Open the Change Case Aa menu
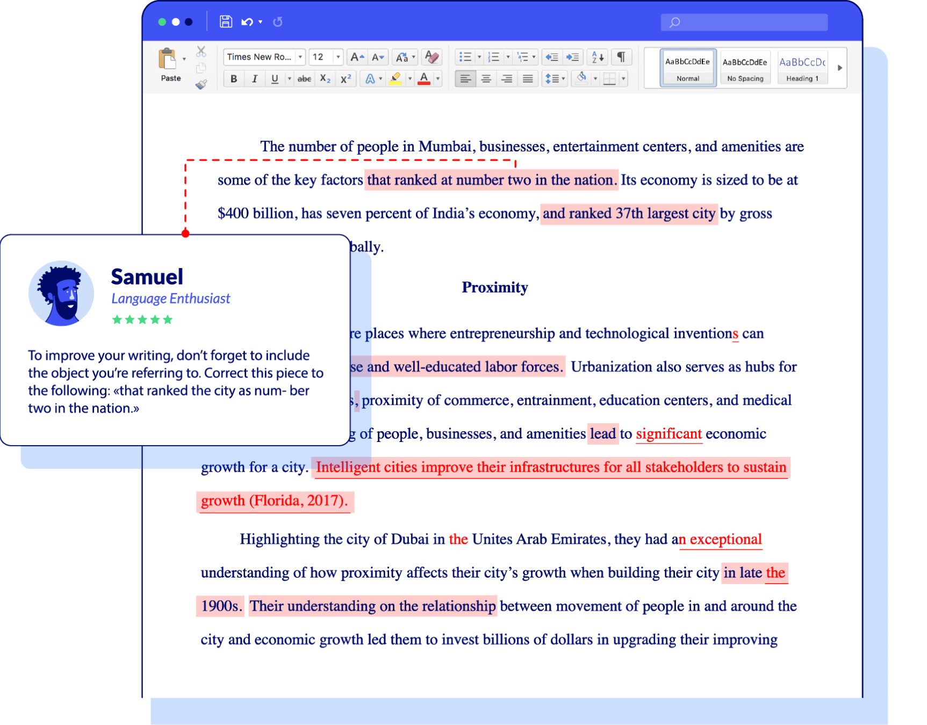This screenshot has height=725, width=927. [405, 57]
